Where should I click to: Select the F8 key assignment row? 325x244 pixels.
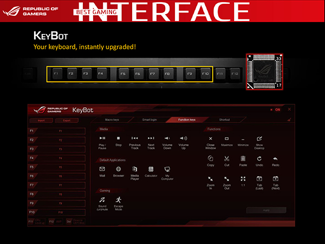[x=57, y=194]
